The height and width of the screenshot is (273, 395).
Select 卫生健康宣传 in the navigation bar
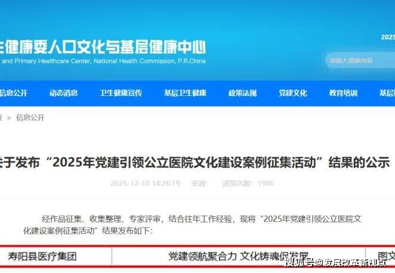pos(121,93)
